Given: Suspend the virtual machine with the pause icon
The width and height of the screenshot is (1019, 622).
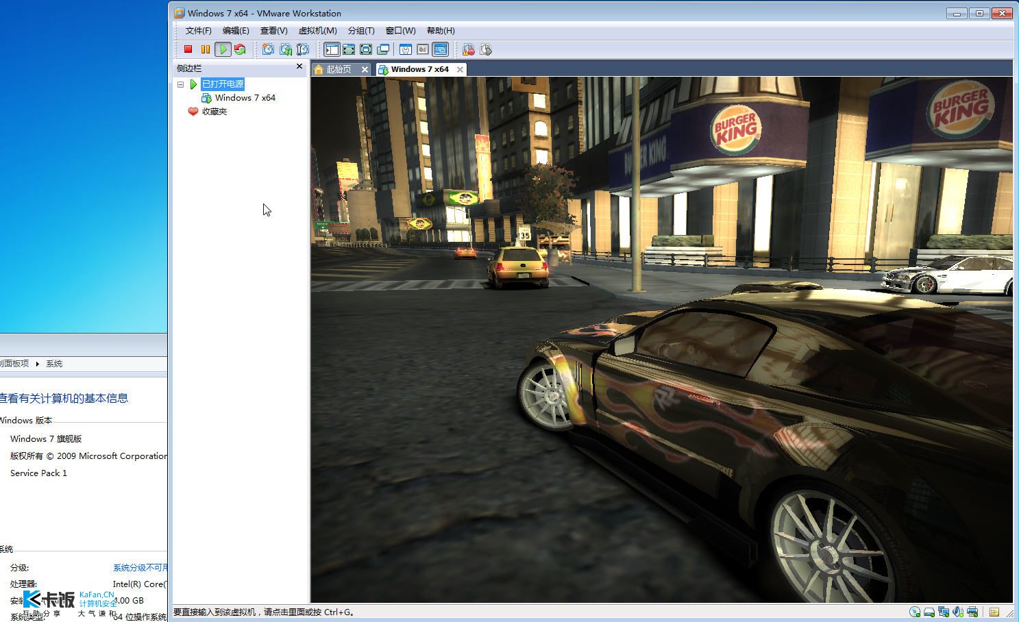Looking at the screenshot, I should point(205,49).
